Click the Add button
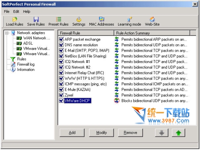 point(72,133)
